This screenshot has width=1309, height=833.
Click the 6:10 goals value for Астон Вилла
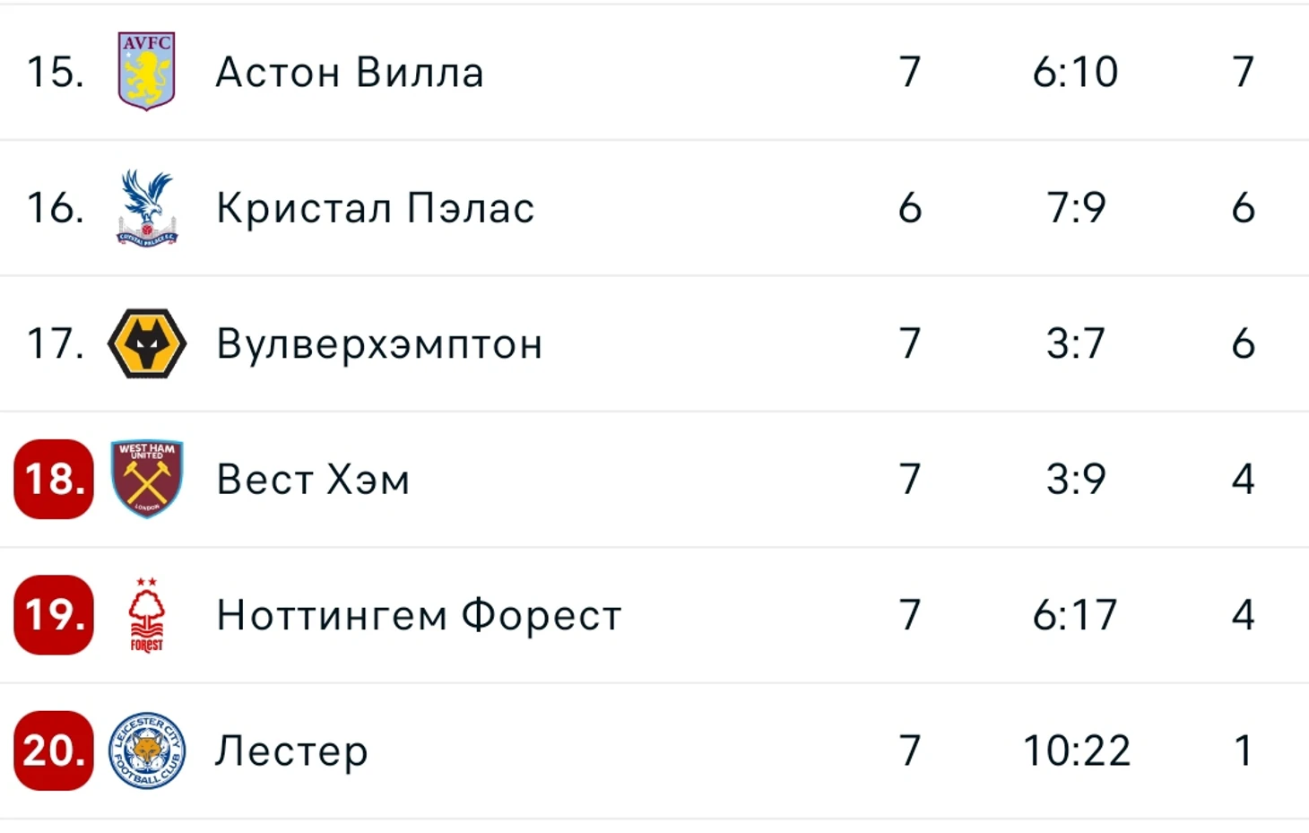(1075, 72)
